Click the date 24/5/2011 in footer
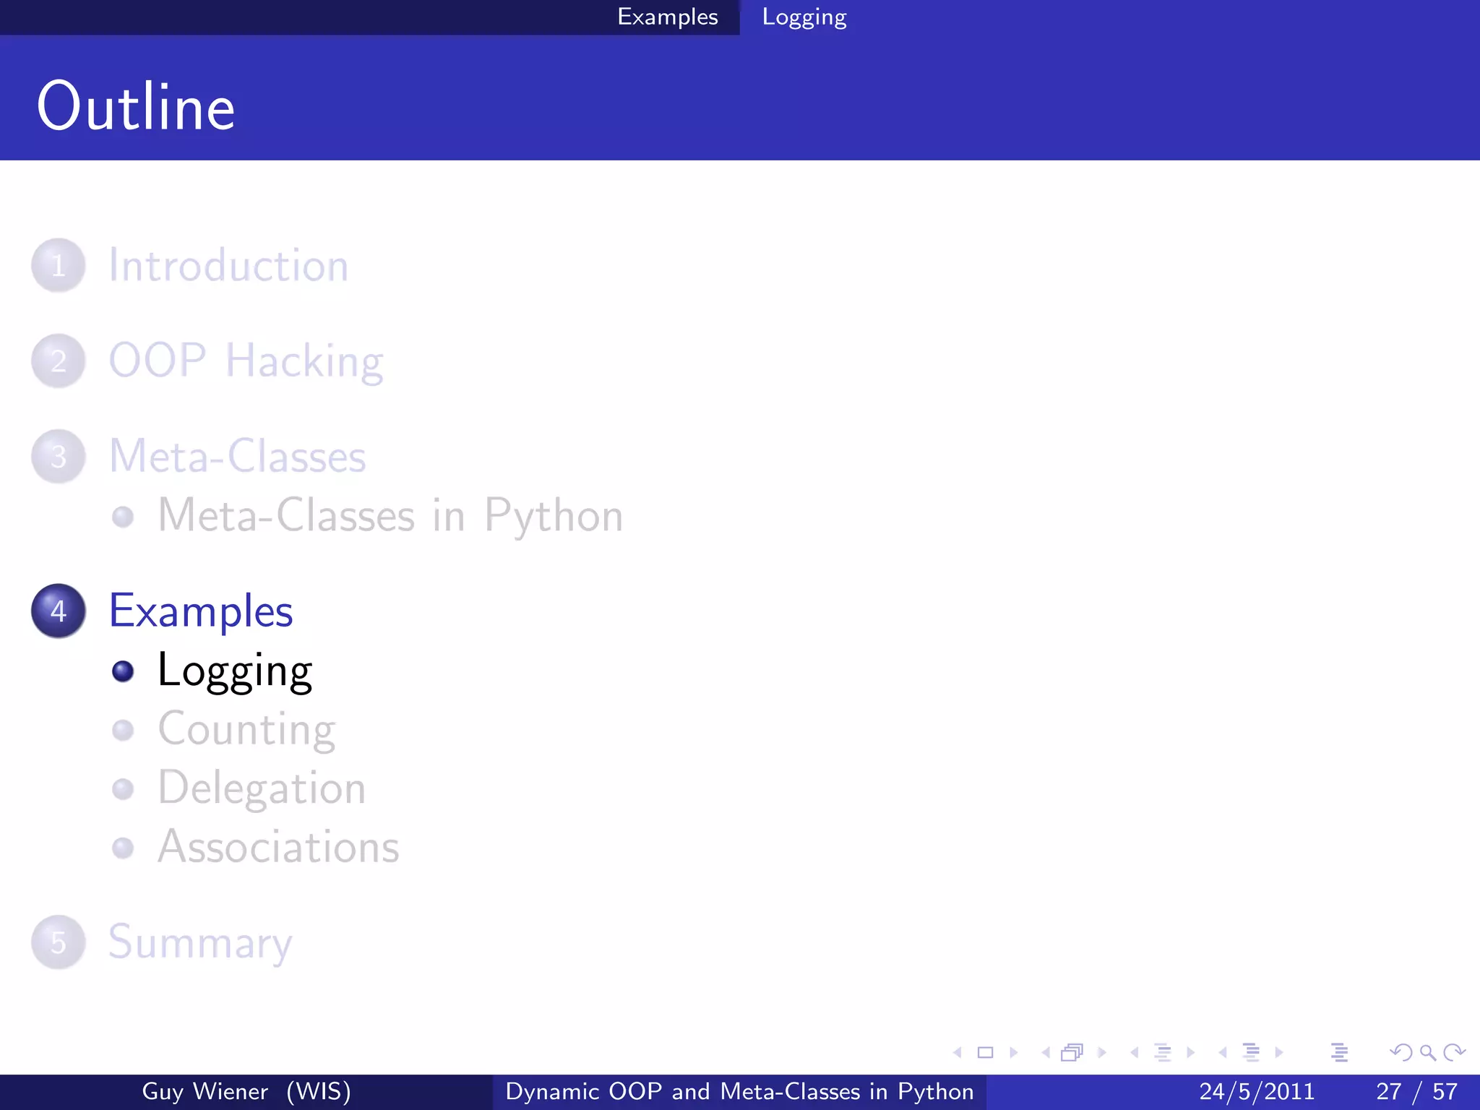Screen dimensions: 1480x1110 (x=1257, y=1091)
